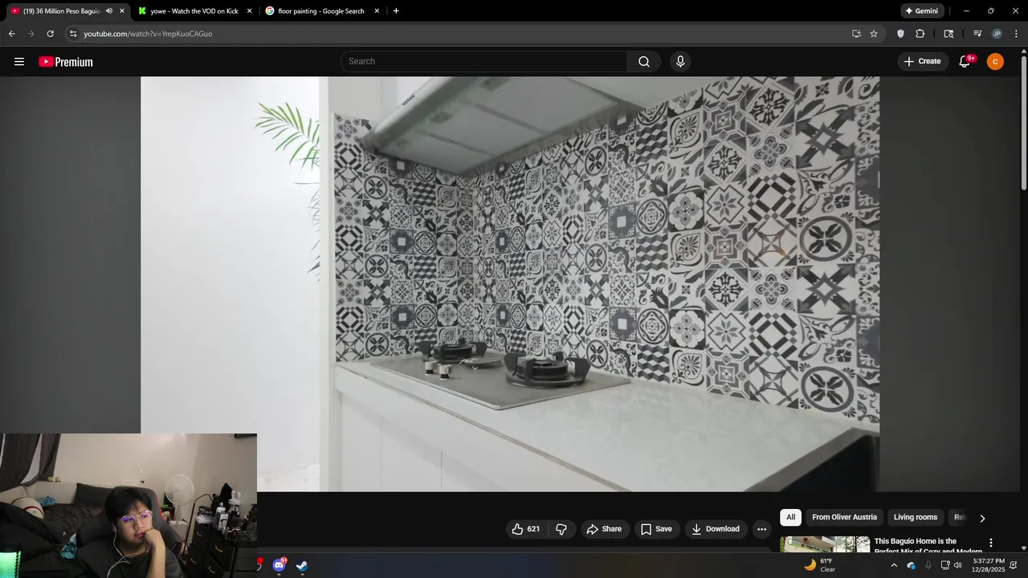
Task: Open the YouTube guide hamburger menu
Action: point(19,62)
